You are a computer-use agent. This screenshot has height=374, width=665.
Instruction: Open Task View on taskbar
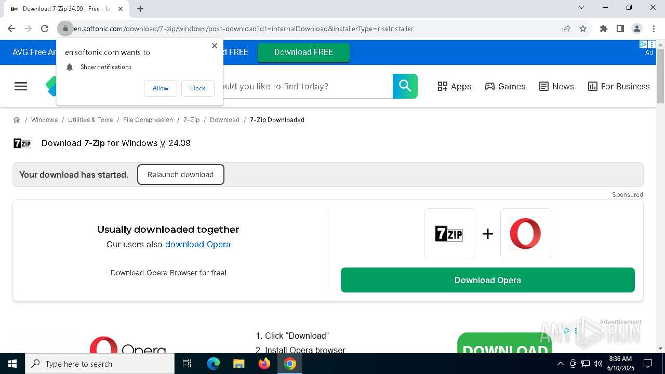click(x=187, y=364)
